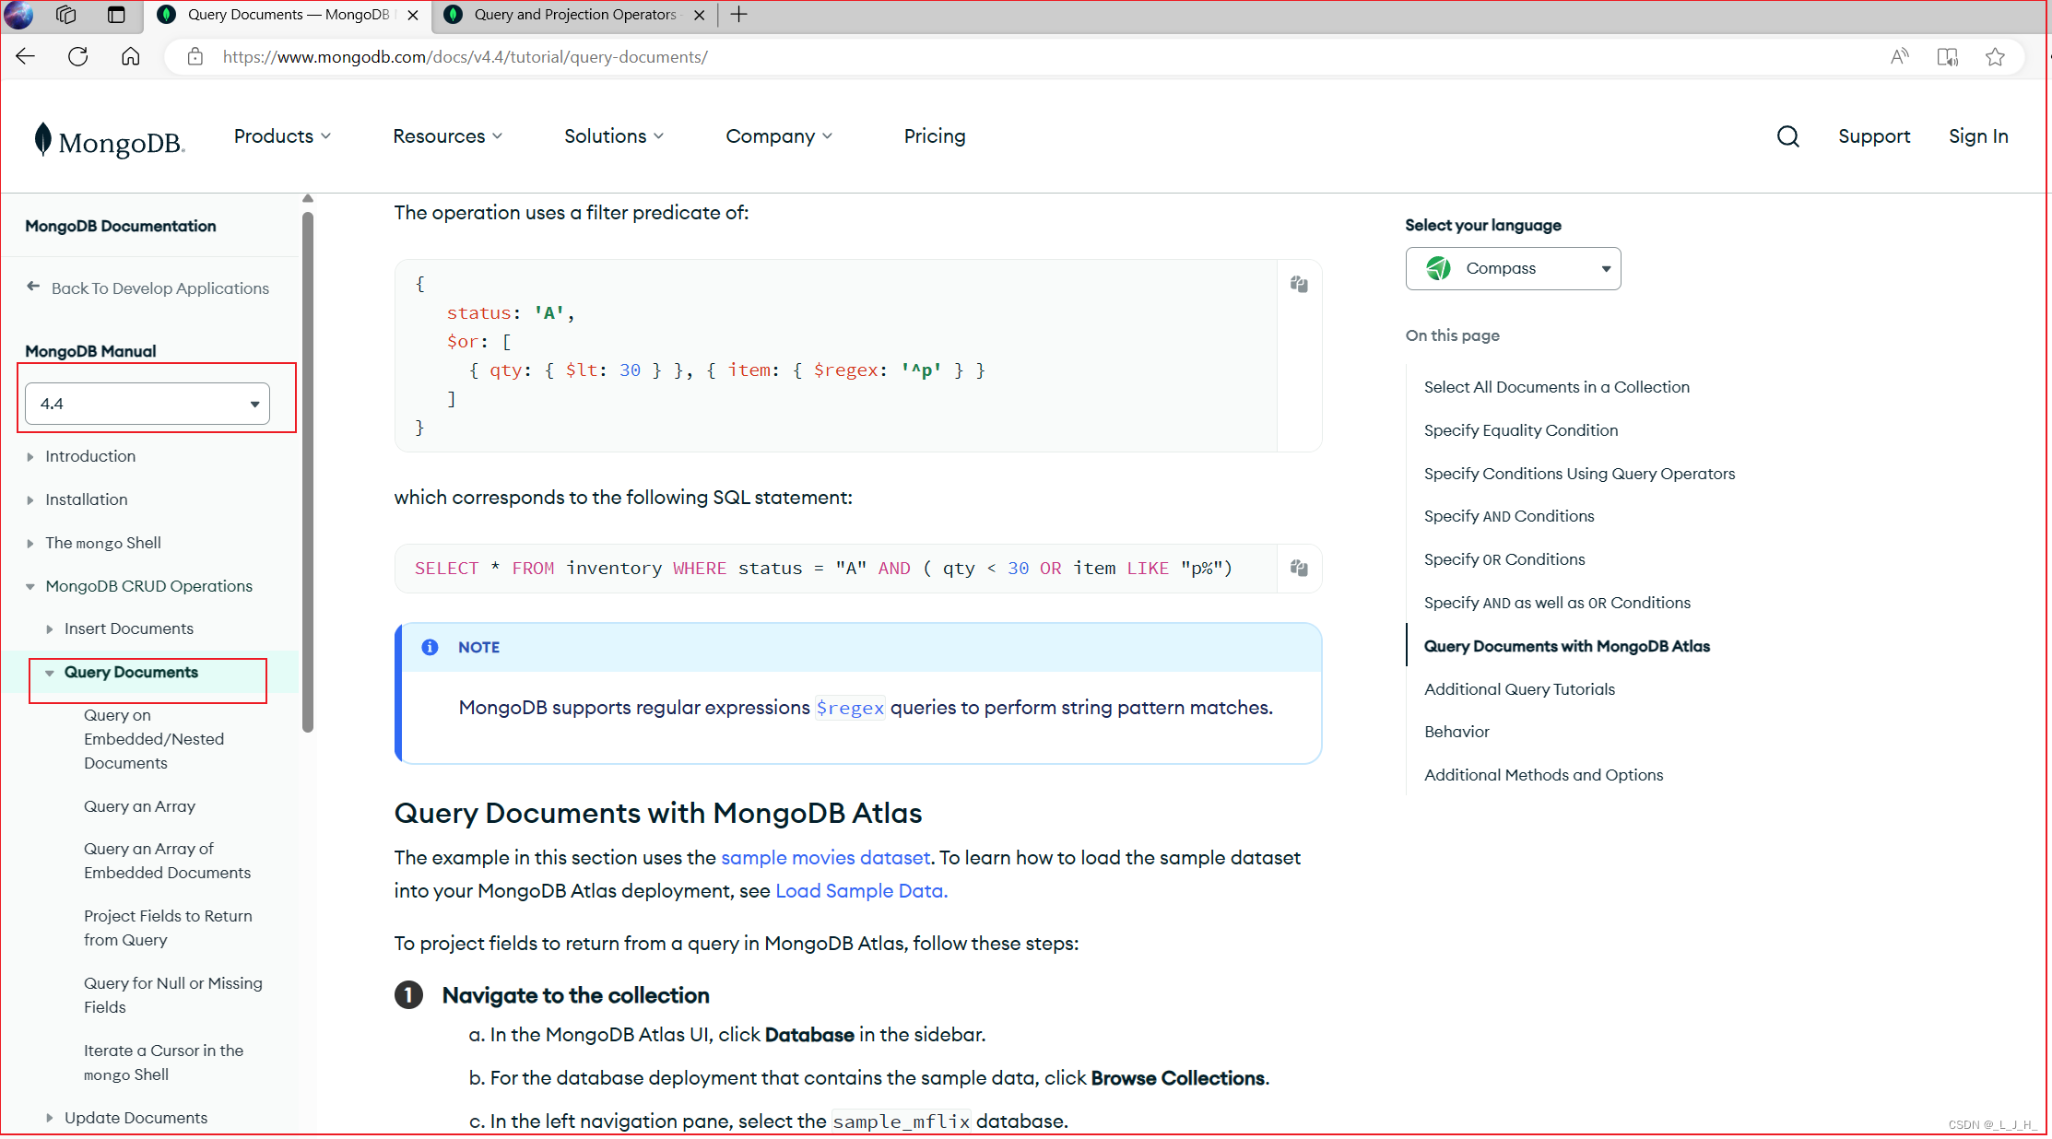Screen dimensions: 2052x1139
Task: Copy the SQL statement code block
Action: point(1299,568)
